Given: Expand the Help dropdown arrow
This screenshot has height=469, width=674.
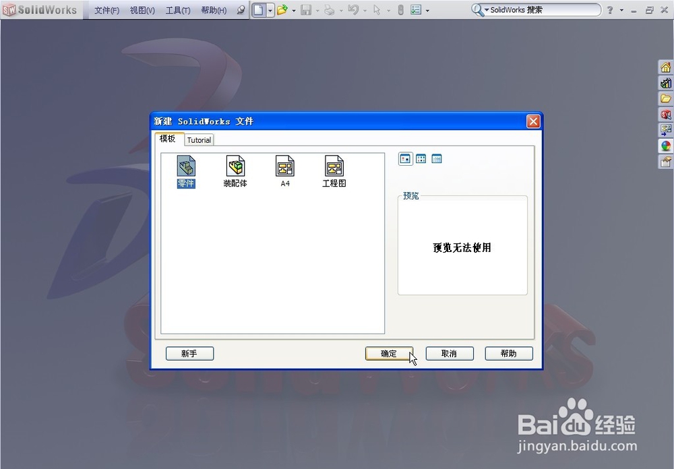Looking at the screenshot, I should [x=621, y=10].
